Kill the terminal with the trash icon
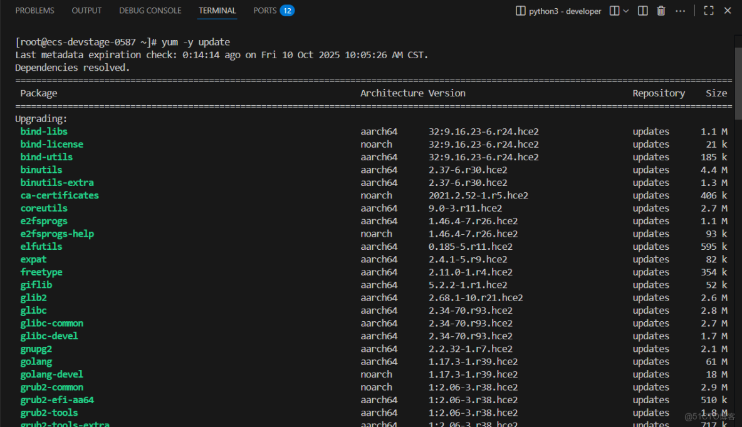Image resolution: width=742 pixels, height=427 pixels. (661, 11)
